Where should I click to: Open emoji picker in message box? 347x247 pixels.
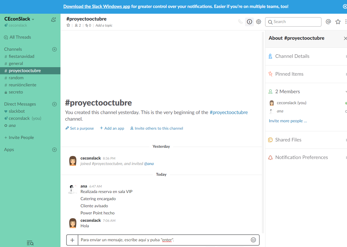click(253, 240)
